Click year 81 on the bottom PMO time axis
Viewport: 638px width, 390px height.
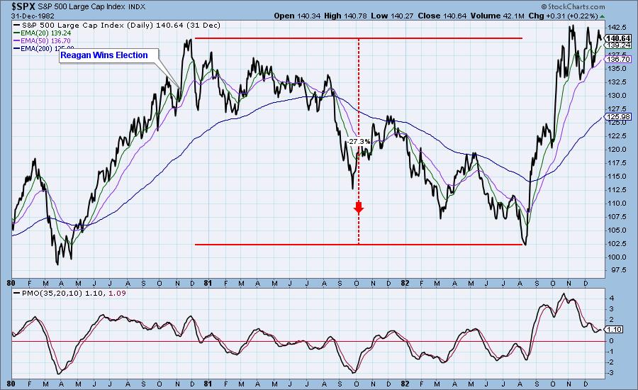[208, 384]
